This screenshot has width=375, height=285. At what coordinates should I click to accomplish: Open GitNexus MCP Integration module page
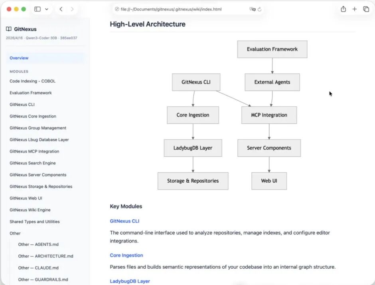point(34,151)
